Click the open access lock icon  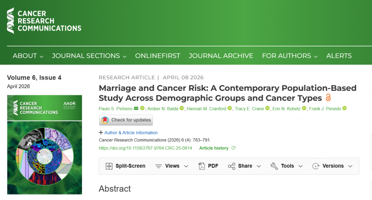[328, 98]
